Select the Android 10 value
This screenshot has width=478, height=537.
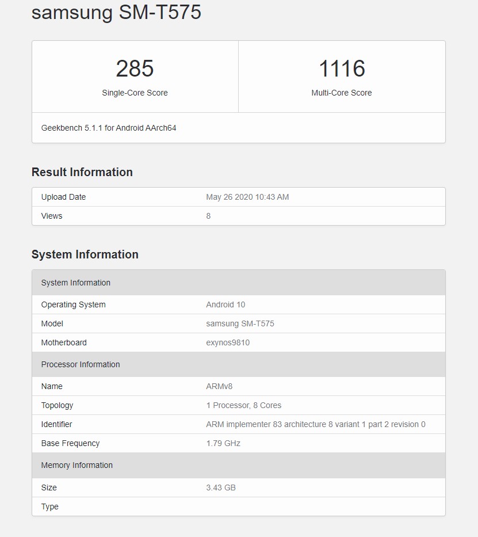click(x=225, y=305)
